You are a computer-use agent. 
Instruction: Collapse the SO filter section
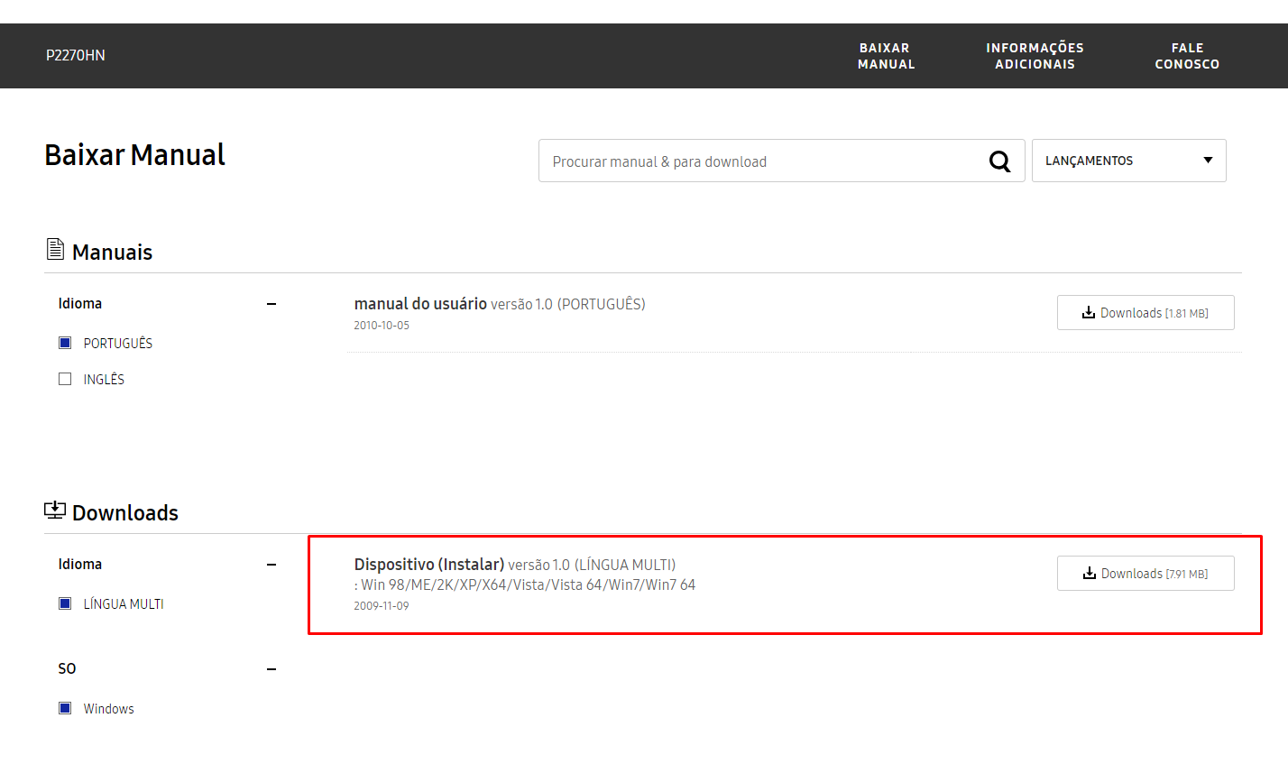(x=271, y=669)
